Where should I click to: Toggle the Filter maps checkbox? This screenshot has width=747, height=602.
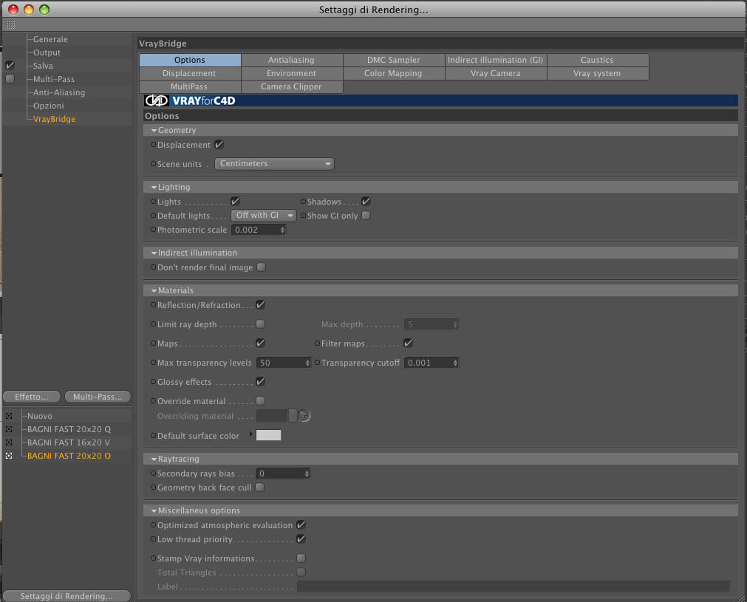(x=409, y=343)
